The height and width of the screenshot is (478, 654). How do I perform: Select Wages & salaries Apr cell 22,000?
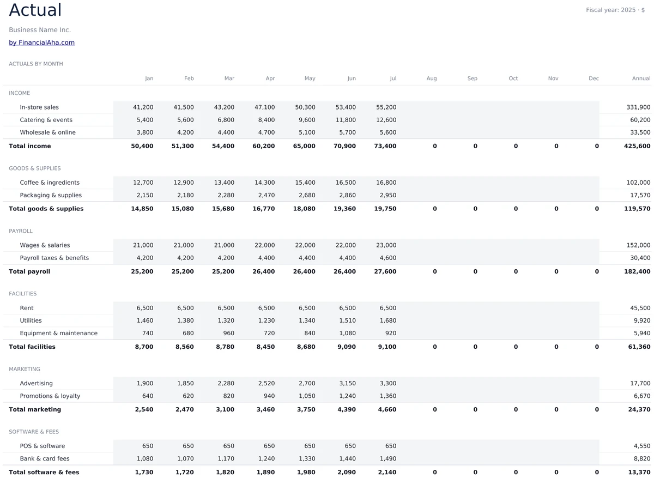[256, 245]
